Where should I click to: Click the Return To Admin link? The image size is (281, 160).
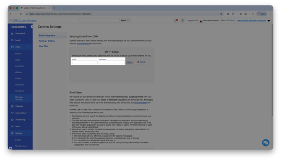pos(228,21)
